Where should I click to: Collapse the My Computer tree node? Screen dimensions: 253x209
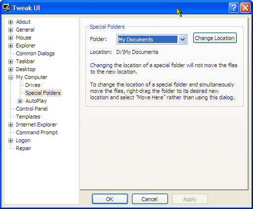(10, 77)
